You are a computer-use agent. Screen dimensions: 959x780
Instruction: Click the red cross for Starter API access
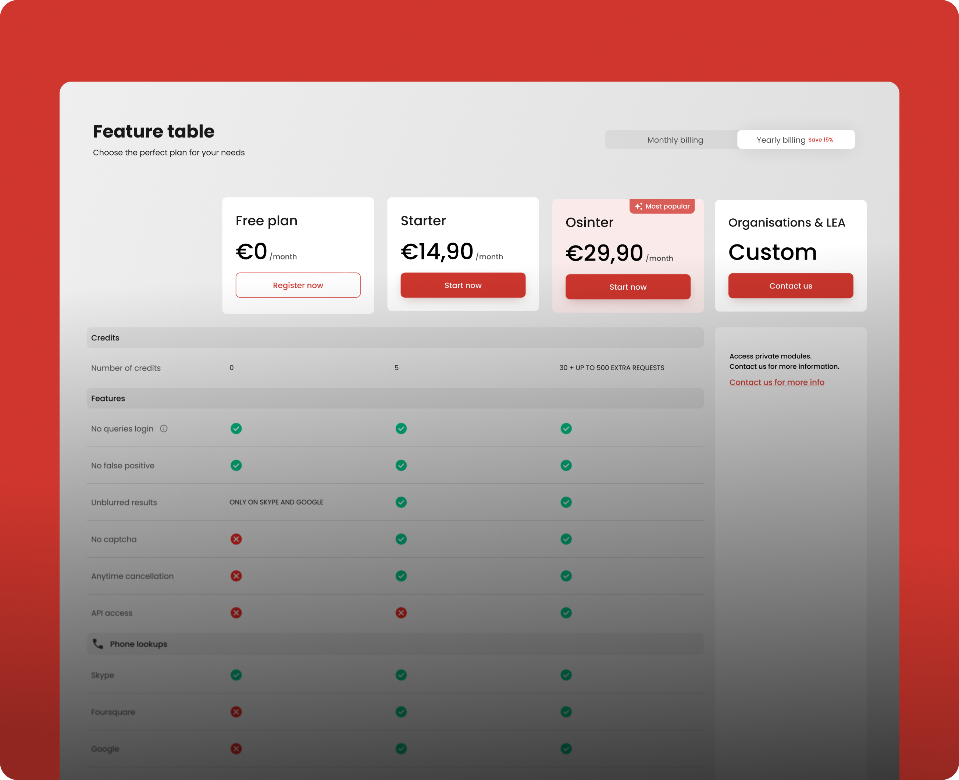coord(401,612)
